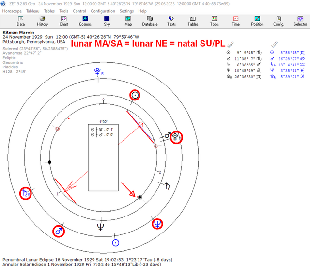Open the Horoscope menu
The image size is (310, 266).
pos(12,11)
